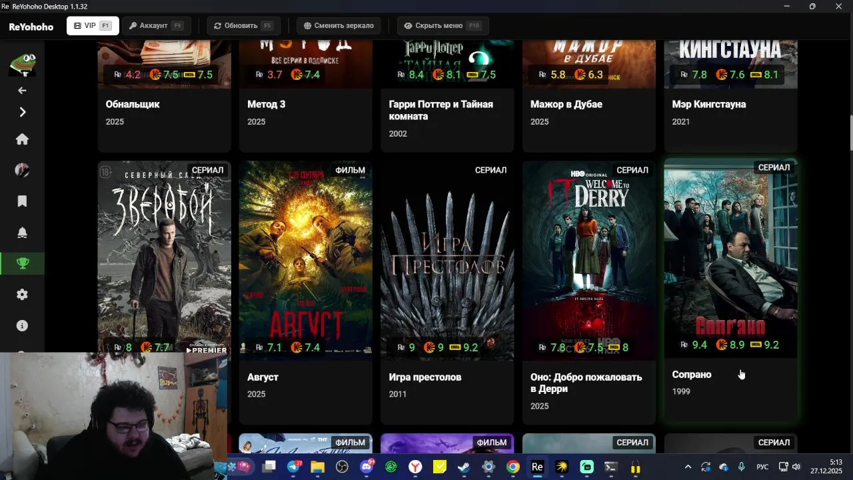
Task: Open the trophy top-rated section
Action: [22, 263]
